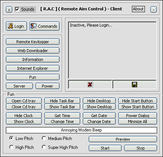Select the Super High Pitch option
This screenshot has height=157, width=163.
coord(44,147)
